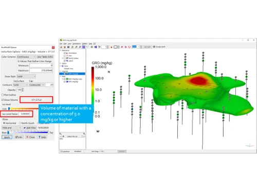Screen dimensions: 257x192
Task: Open the Utilities menu
Action: click(85, 44)
